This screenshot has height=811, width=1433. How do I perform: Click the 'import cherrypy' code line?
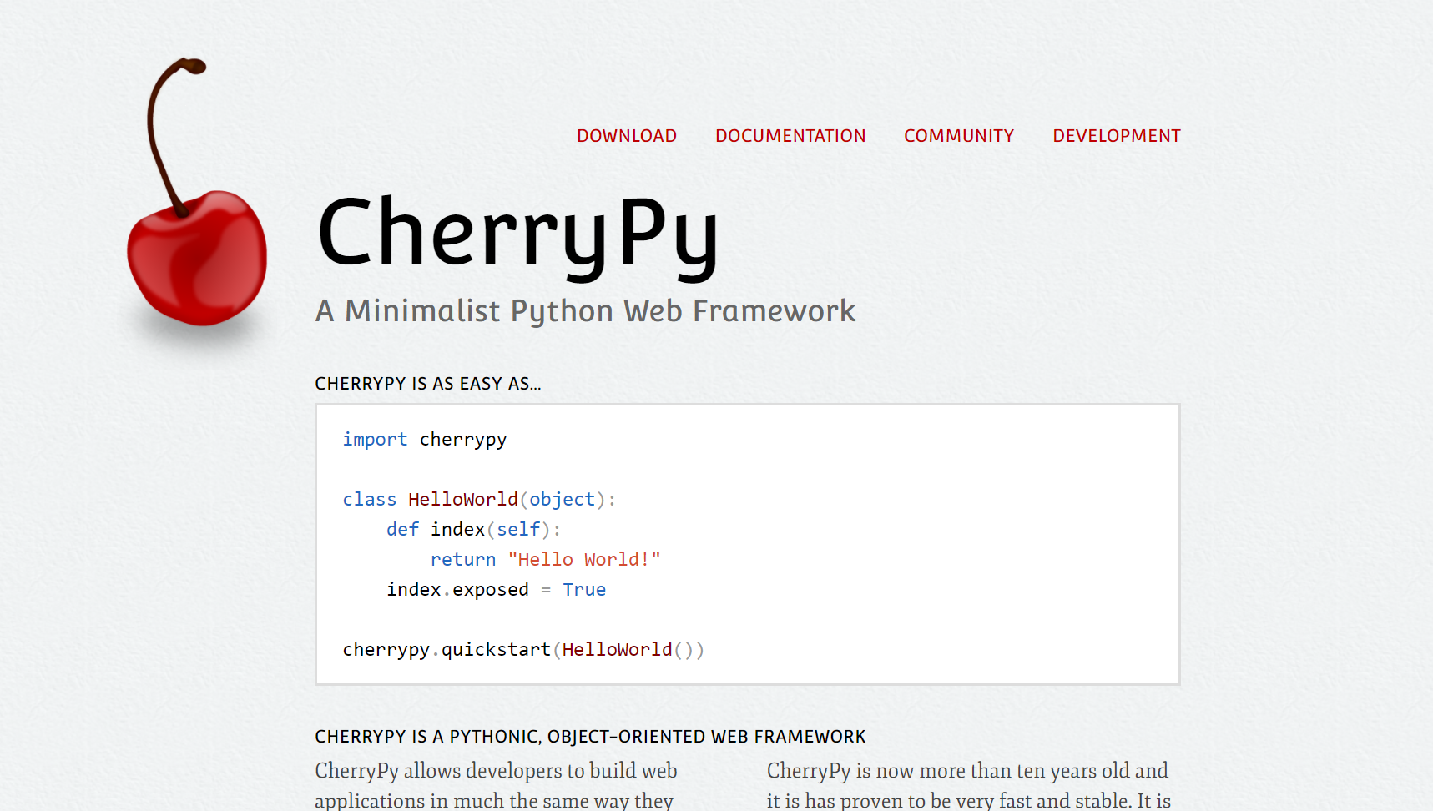(x=425, y=440)
